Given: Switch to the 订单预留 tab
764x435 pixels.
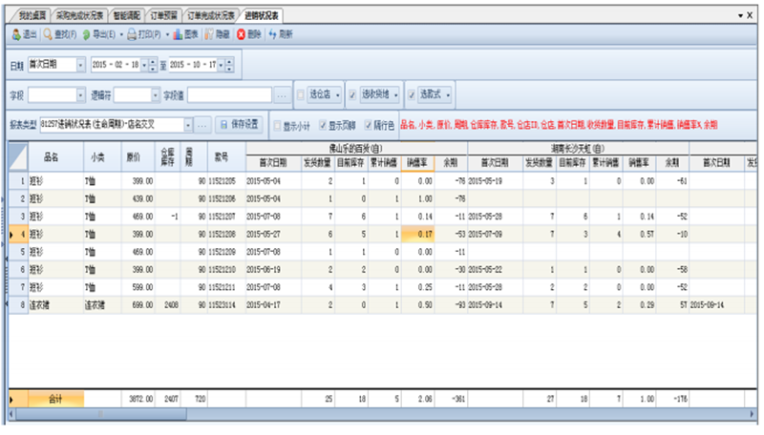Looking at the screenshot, I should pos(161,16).
